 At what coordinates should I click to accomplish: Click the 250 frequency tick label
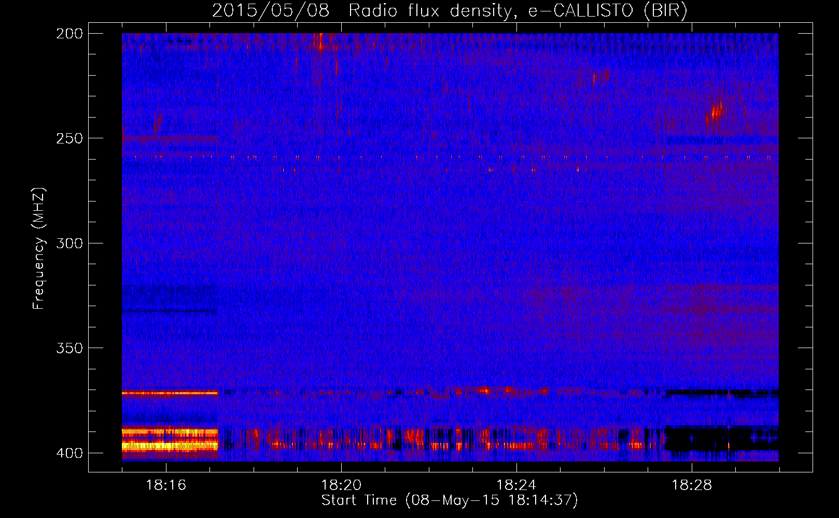pos(69,138)
